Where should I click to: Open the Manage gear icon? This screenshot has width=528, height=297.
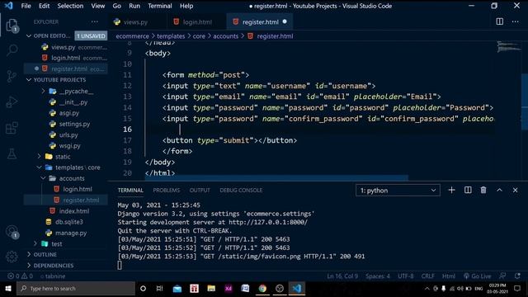[12, 257]
